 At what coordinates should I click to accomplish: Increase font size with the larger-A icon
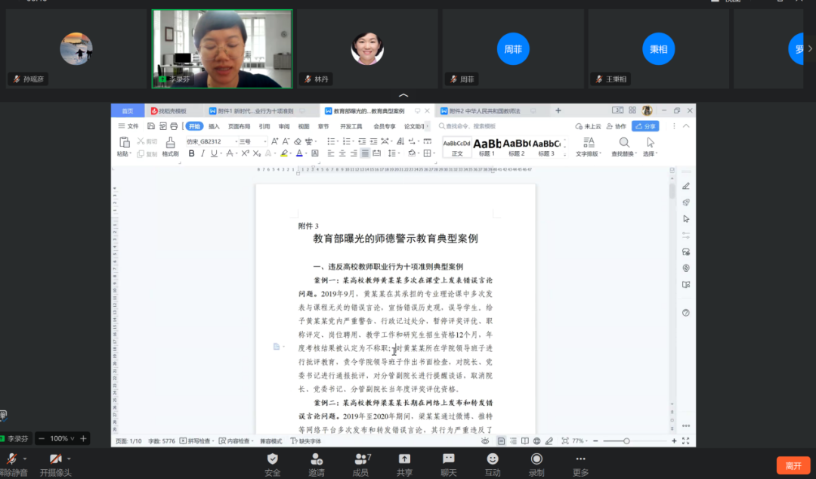pyautogui.click(x=275, y=141)
